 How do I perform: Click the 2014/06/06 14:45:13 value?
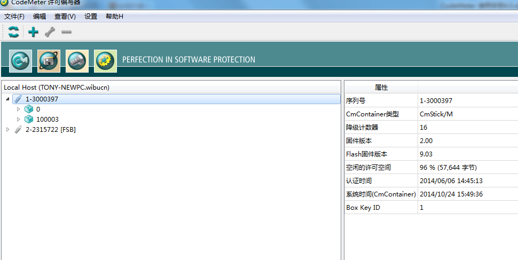click(451, 180)
